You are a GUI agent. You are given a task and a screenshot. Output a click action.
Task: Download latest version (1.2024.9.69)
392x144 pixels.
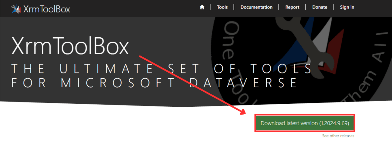click(305, 123)
